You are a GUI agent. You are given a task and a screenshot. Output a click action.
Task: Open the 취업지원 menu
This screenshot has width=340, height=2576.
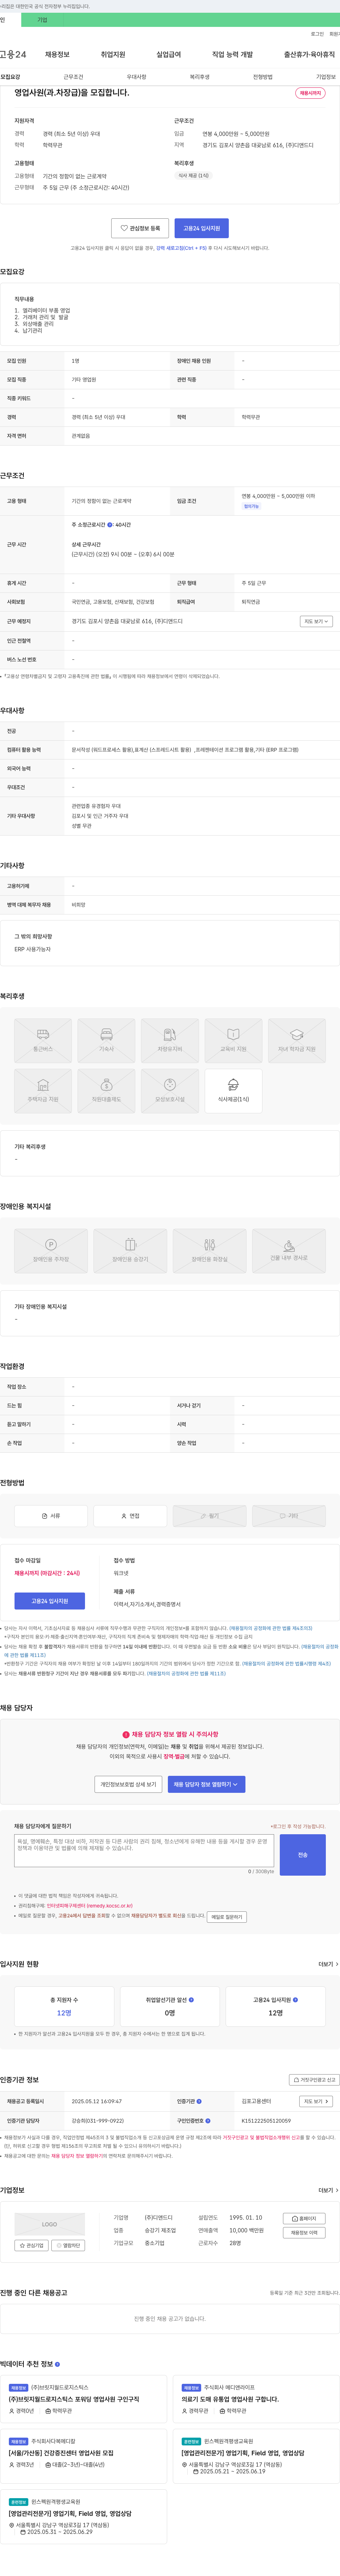(x=113, y=54)
